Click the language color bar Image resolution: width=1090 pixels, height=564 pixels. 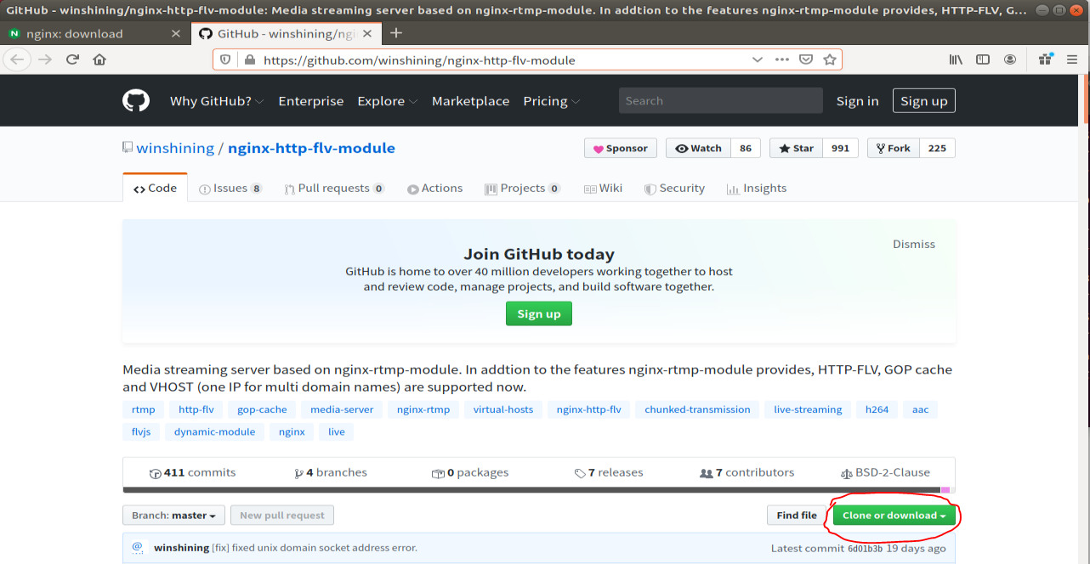tap(539, 489)
